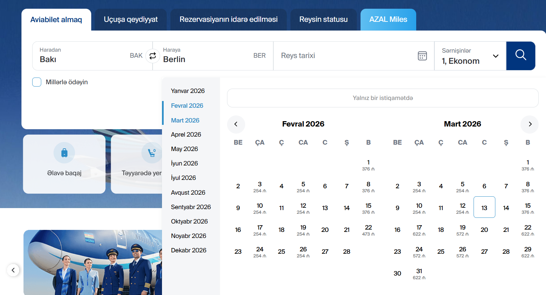Click the luggage icon for Əlavə baqaj
Viewport: 546px width, 295px height.
[x=64, y=153]
